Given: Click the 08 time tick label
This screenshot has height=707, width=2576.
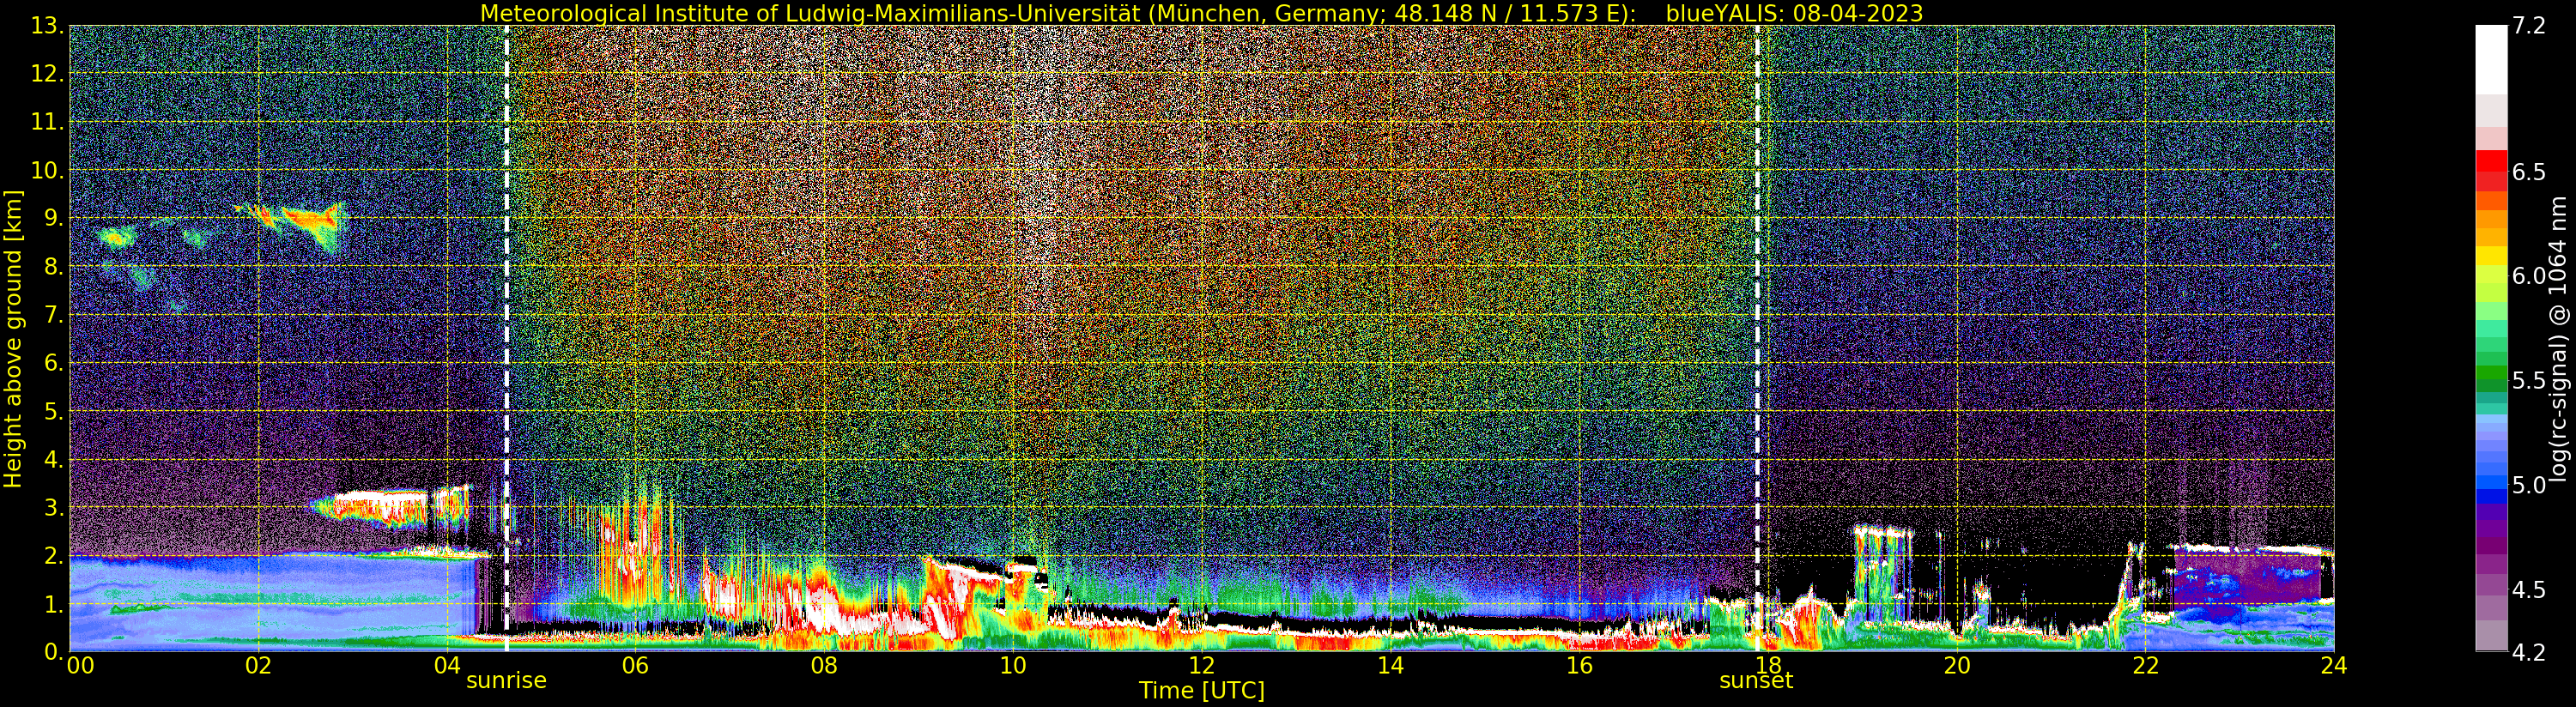Looking at the screenshot, I should coord(824,666).
